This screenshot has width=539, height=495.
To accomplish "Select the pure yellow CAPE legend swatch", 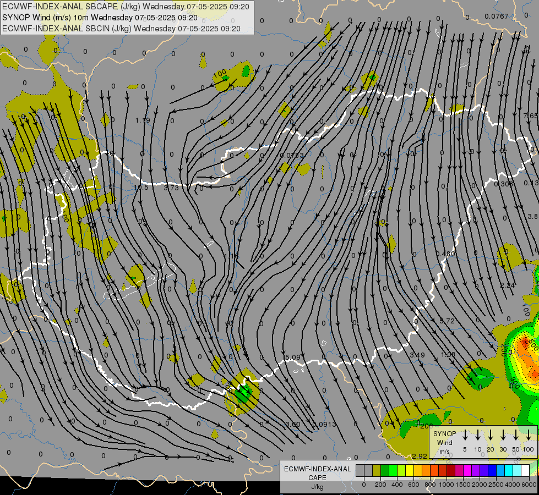I will (x=410, y=471).
